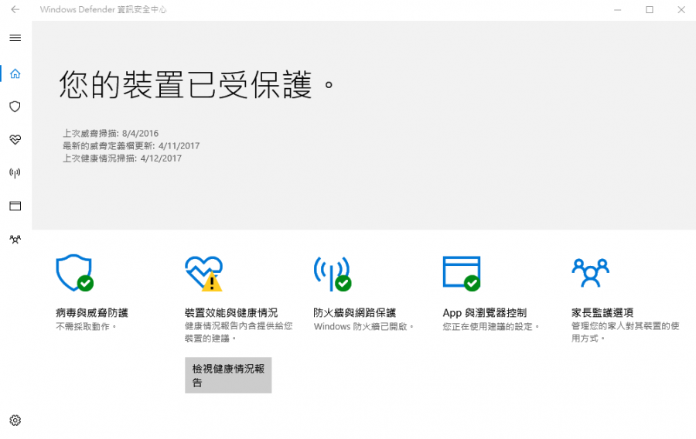This screenshot has height=439, width=696.
Task: Open the Home sidebar icon
Action: 15,73
